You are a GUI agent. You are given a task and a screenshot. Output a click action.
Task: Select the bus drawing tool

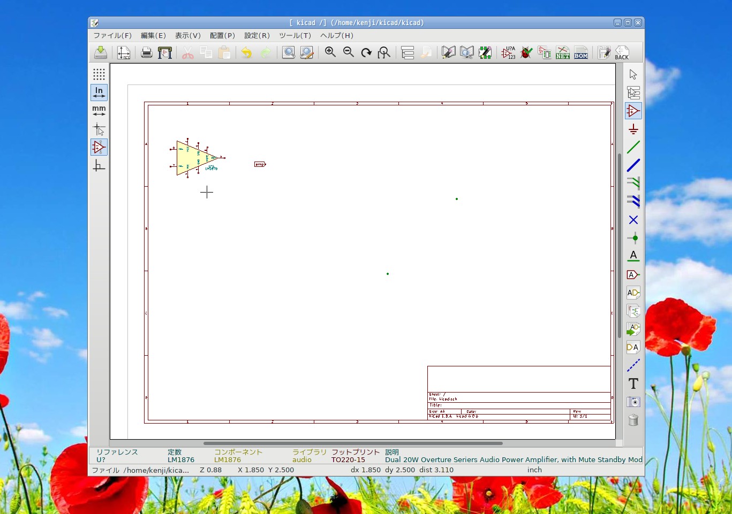click(x=633, y=165)
